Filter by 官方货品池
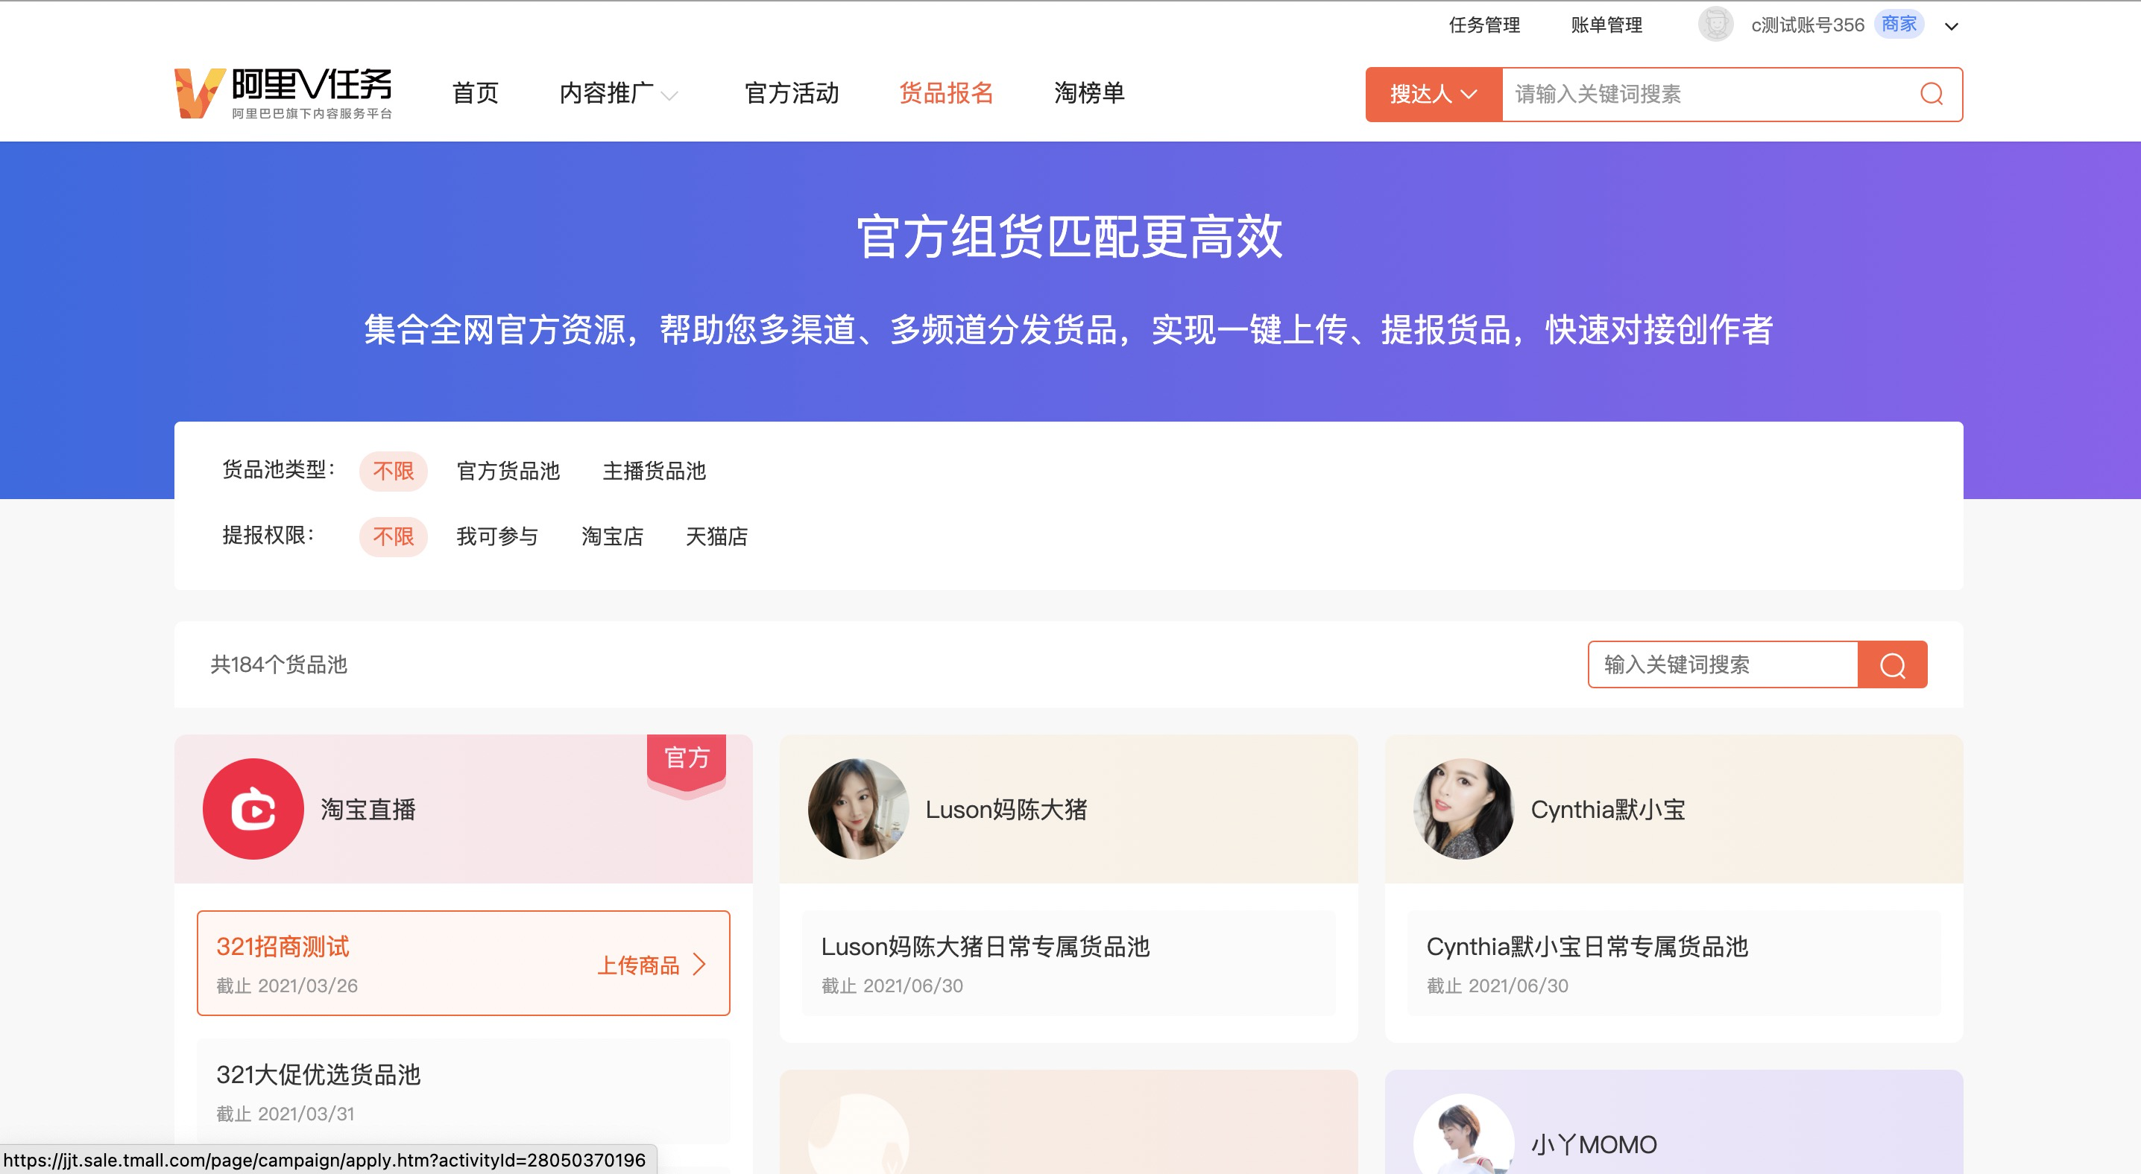 [508, 471]
